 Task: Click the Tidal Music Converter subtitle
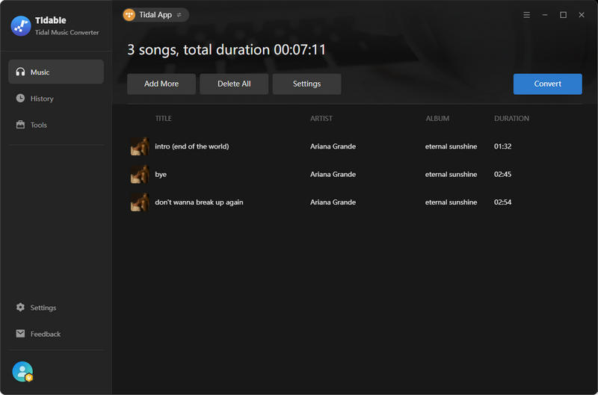pos(67,32)
